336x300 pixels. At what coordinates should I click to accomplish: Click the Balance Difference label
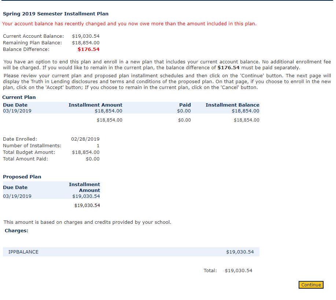26,49
